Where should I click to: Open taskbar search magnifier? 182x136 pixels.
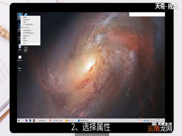coord(22,120)
